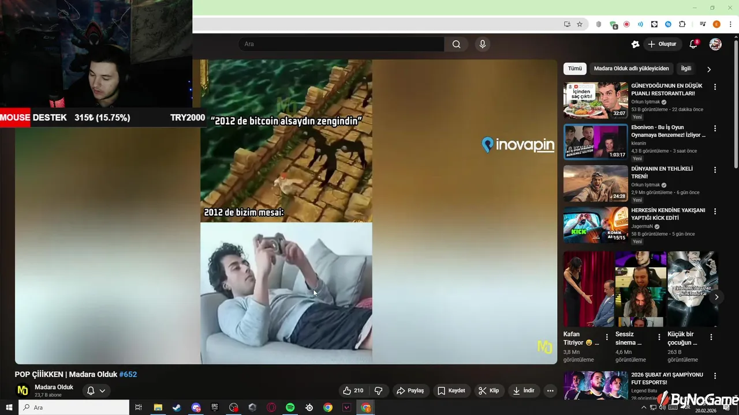Open the Chrome extensions puzzle icon

(682, 24)
